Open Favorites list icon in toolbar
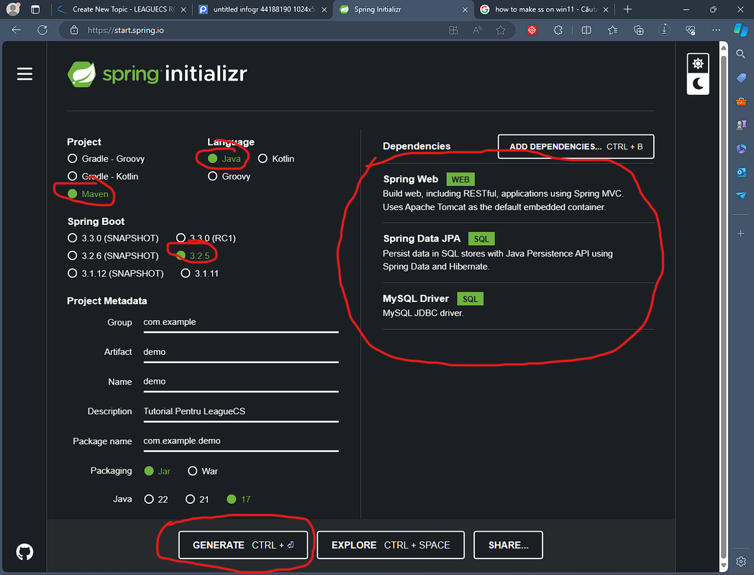 (x=612, y=29)
